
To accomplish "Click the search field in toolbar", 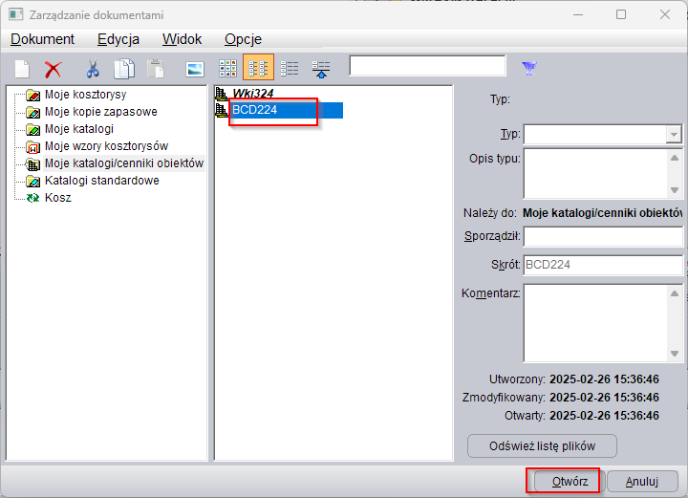I will [427, 66].
